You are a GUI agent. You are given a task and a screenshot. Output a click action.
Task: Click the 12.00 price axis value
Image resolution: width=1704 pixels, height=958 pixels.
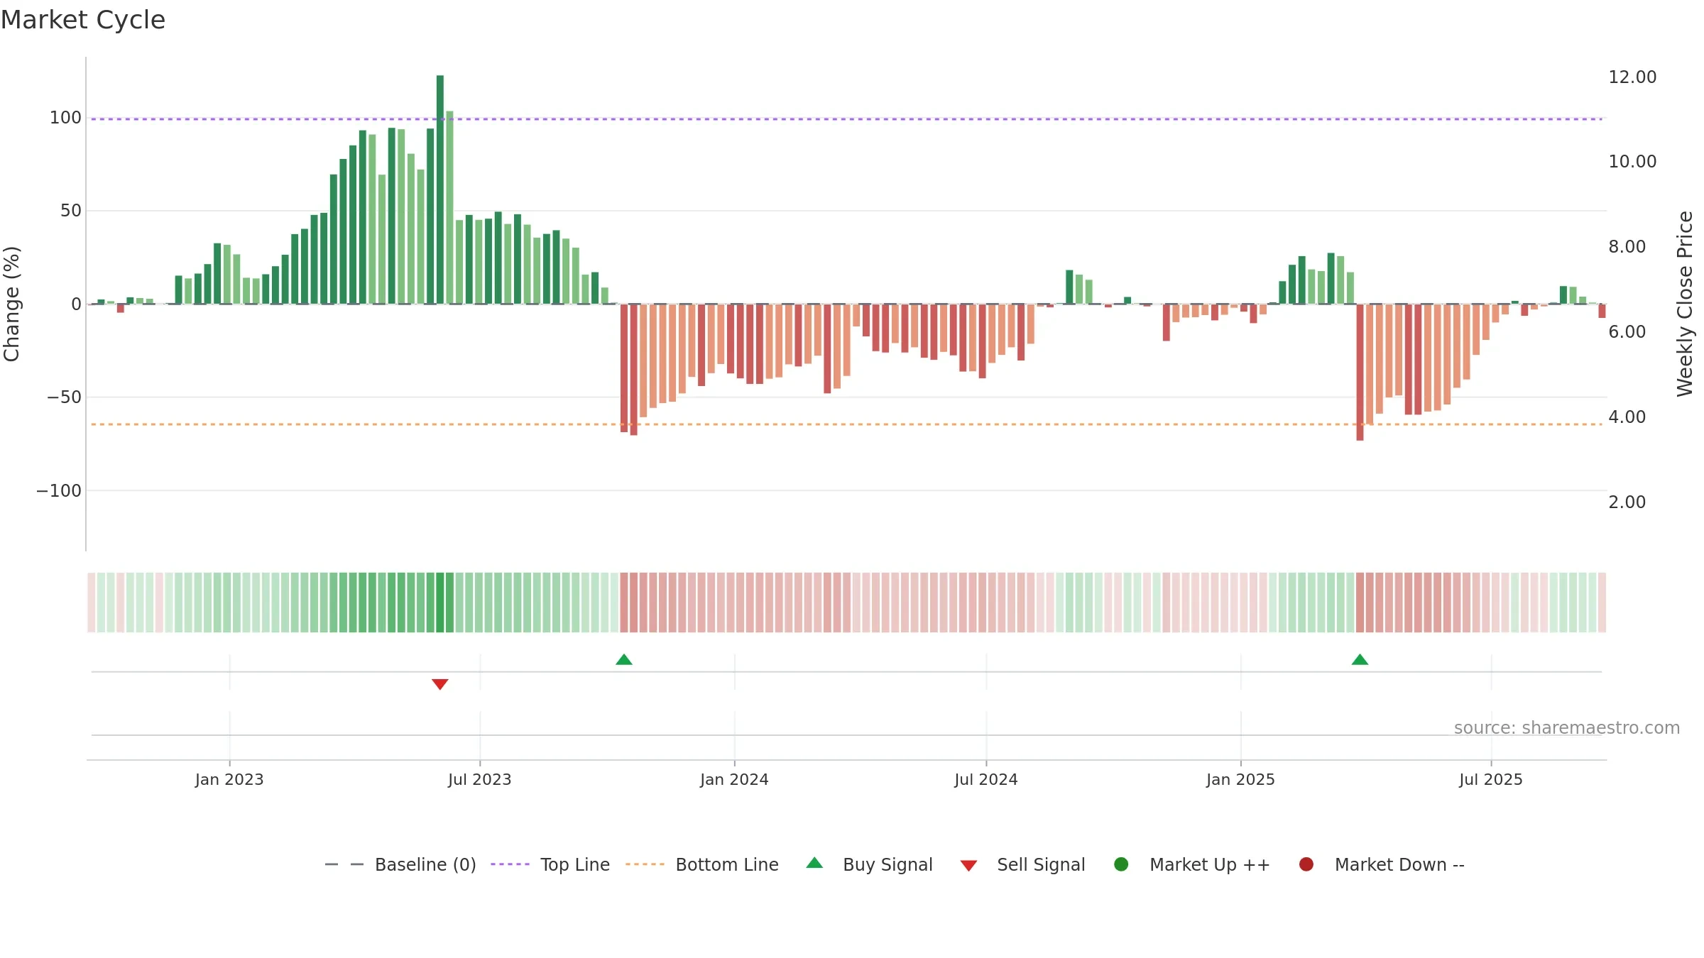tap(1632, 77)
